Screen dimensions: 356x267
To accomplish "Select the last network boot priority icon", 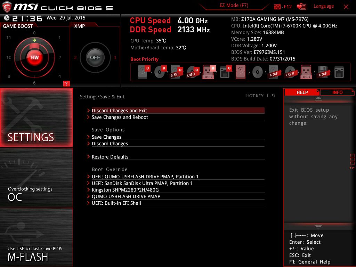I will tap(339, 72).
